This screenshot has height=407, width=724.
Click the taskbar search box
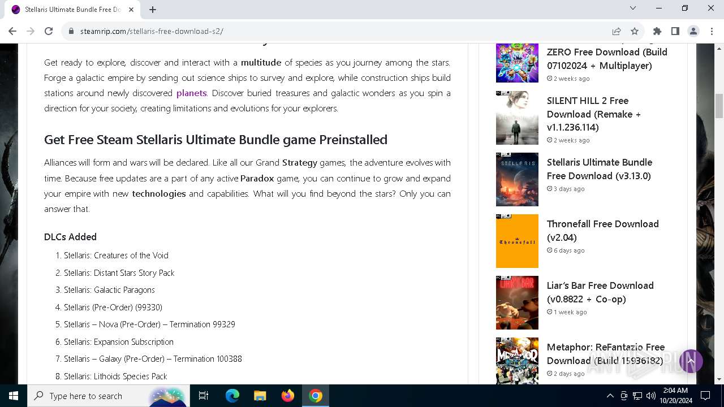(109, 396)
